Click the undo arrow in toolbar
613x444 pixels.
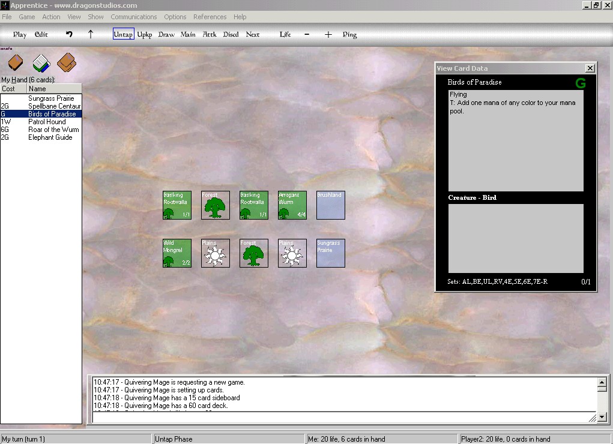coord(69,34)
